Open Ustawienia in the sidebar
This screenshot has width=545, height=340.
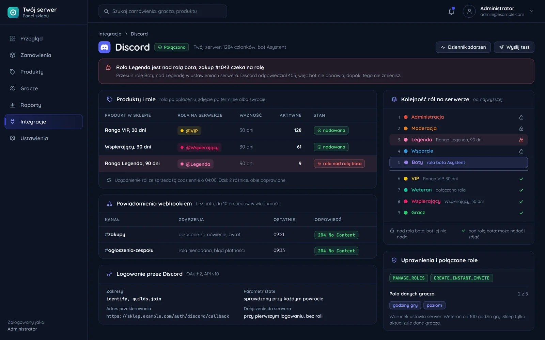44,138
